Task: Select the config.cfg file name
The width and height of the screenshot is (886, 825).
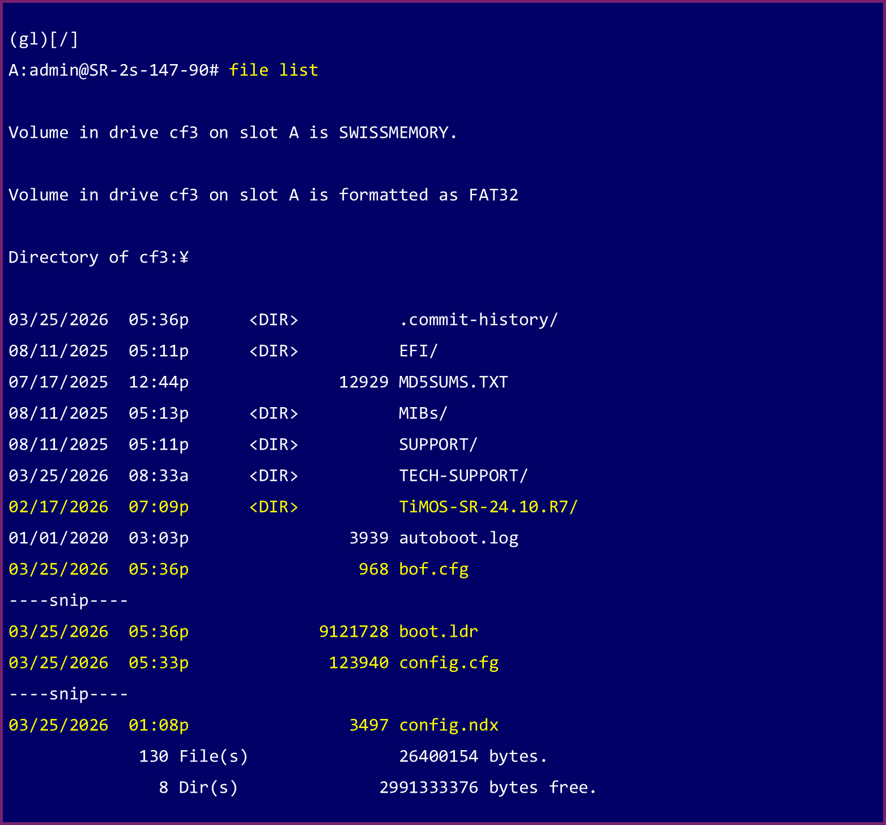Action: [449, 663]
